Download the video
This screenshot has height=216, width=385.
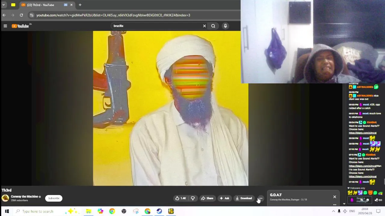tap(244, 198)
